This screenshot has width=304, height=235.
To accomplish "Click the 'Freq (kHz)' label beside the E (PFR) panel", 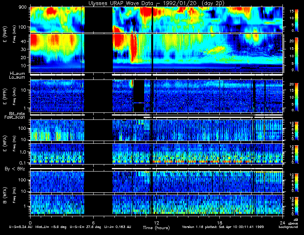I will click(14, 96).
